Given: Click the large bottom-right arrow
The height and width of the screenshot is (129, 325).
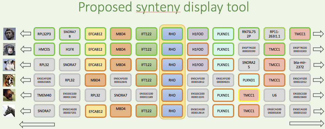Looking at the screenshot, I should [x=306, y=123].
